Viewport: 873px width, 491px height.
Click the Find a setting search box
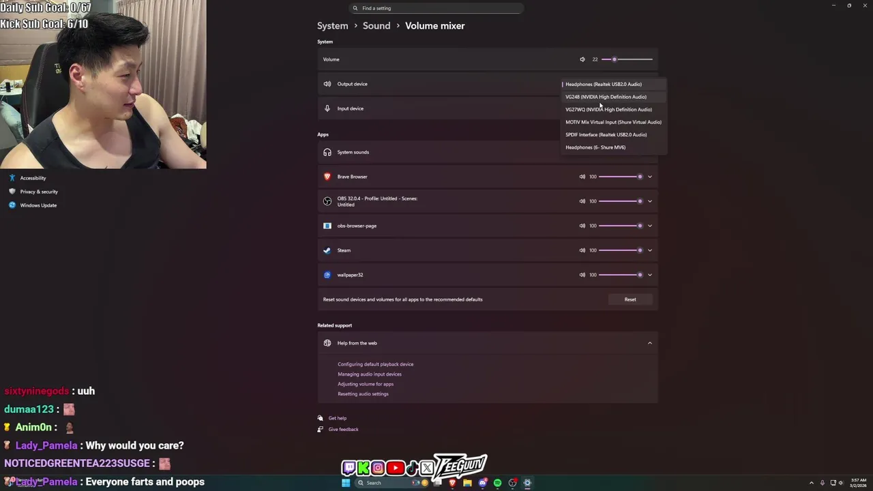click(x=436, y=8)
